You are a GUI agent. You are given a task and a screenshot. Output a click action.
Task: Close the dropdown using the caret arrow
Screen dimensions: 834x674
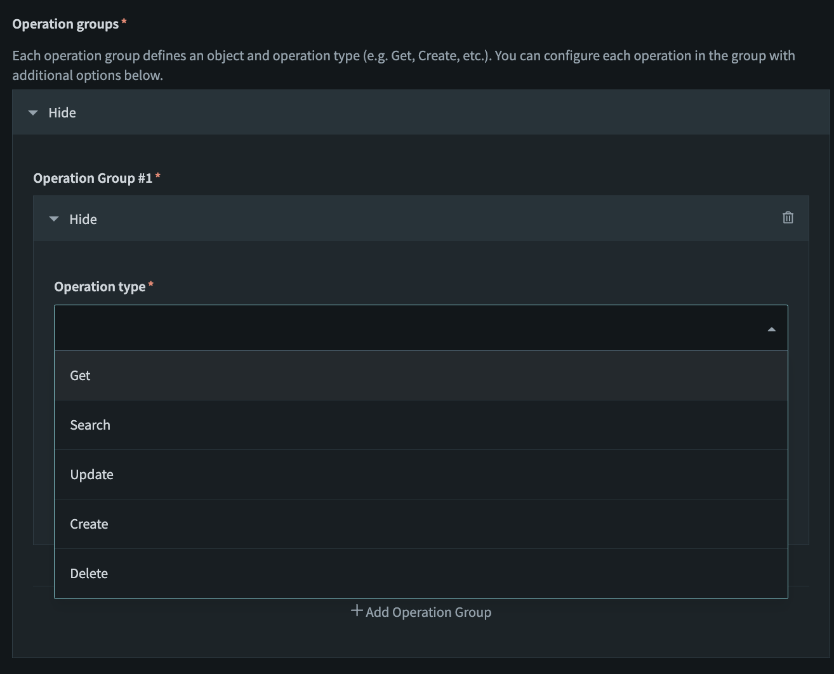[771, 329]
